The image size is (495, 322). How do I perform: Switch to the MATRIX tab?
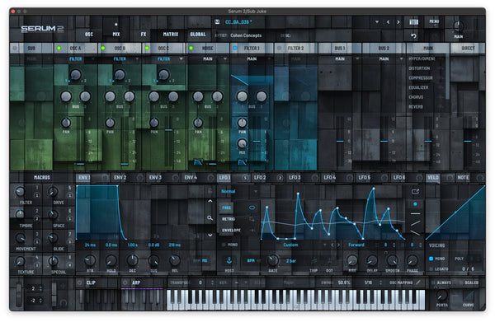(171, 34)
